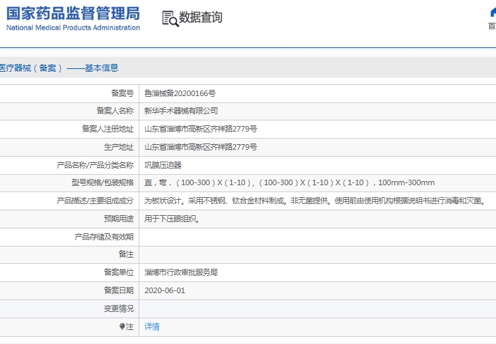
Task: Click the 型号规格/包装规格 label
Action: click(102, 182)
